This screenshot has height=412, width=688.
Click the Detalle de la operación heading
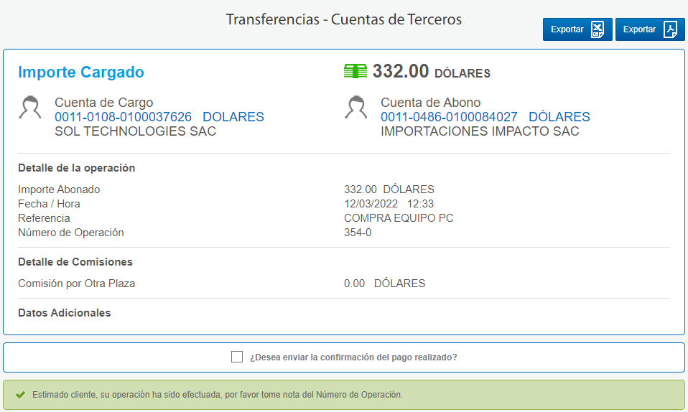(x=77, y=168)
